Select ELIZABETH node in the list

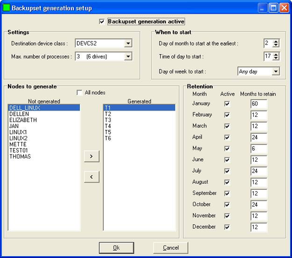[44, 120]
